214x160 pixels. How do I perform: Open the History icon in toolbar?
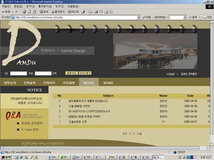pyautogui.click(x=83, y=12)
